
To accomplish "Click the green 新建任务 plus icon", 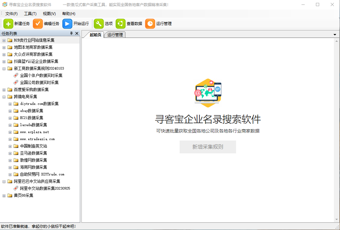I will click(x=8, y=24).
